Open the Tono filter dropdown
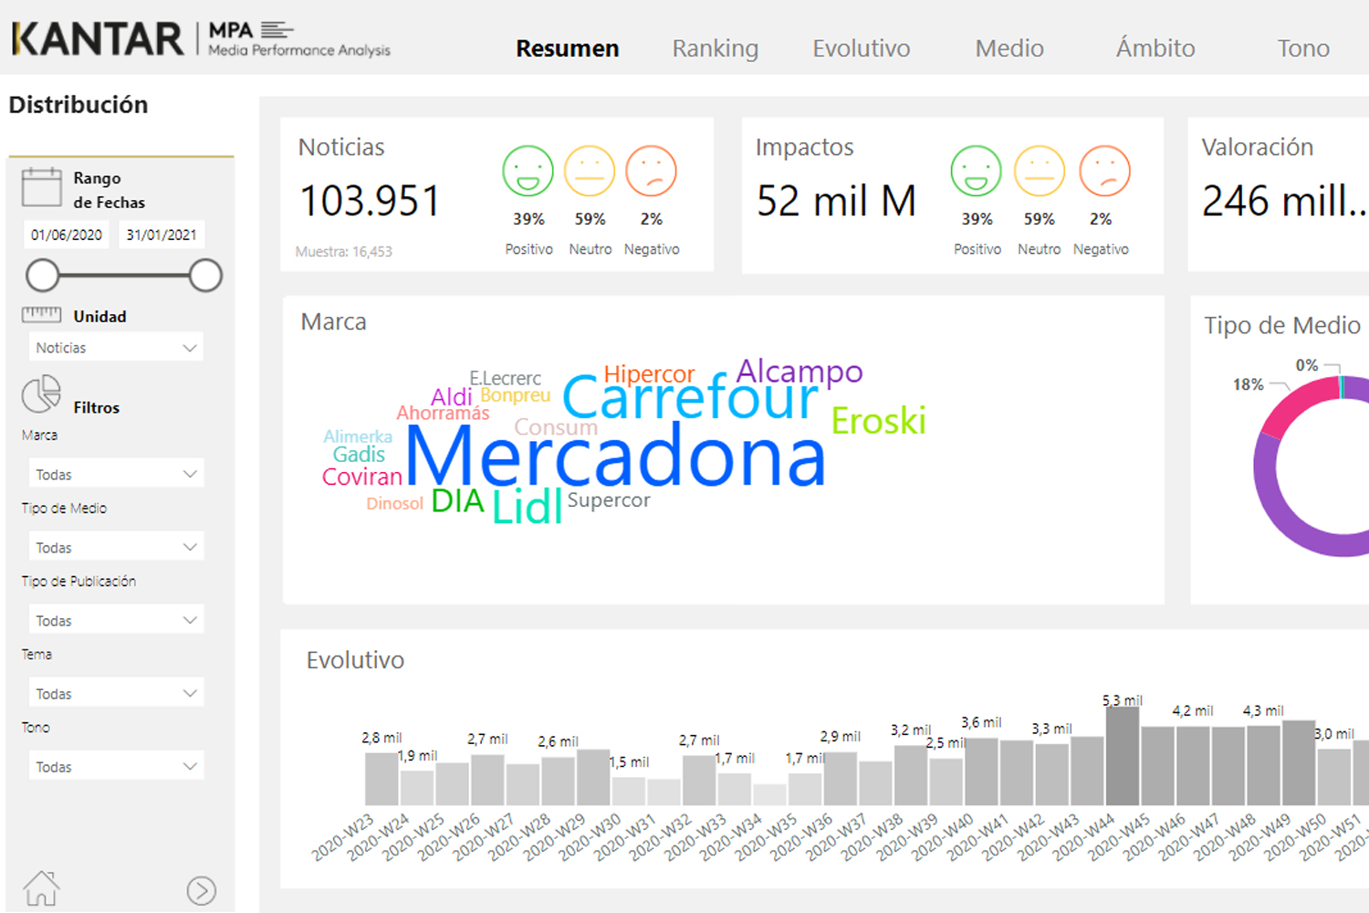The height and width of the screenshot is (913, 1369). [115, 765]
